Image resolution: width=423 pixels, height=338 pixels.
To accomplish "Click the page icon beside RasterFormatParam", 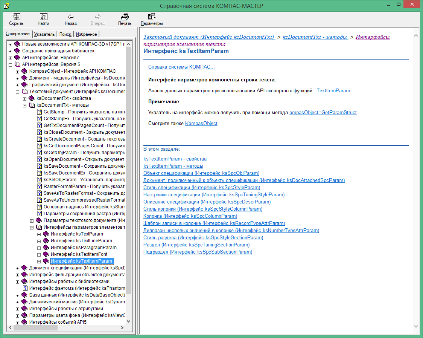I will 40,187.
